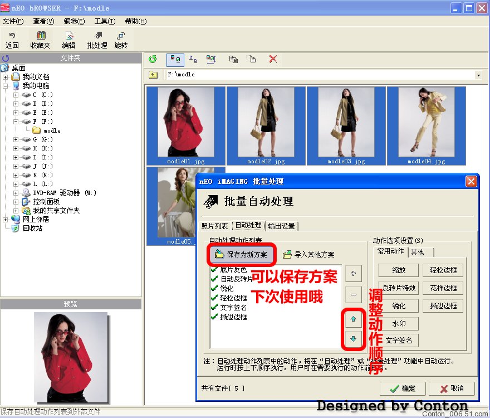
Task: Open the 帮助(H) menu
Action: pos(136,21)
